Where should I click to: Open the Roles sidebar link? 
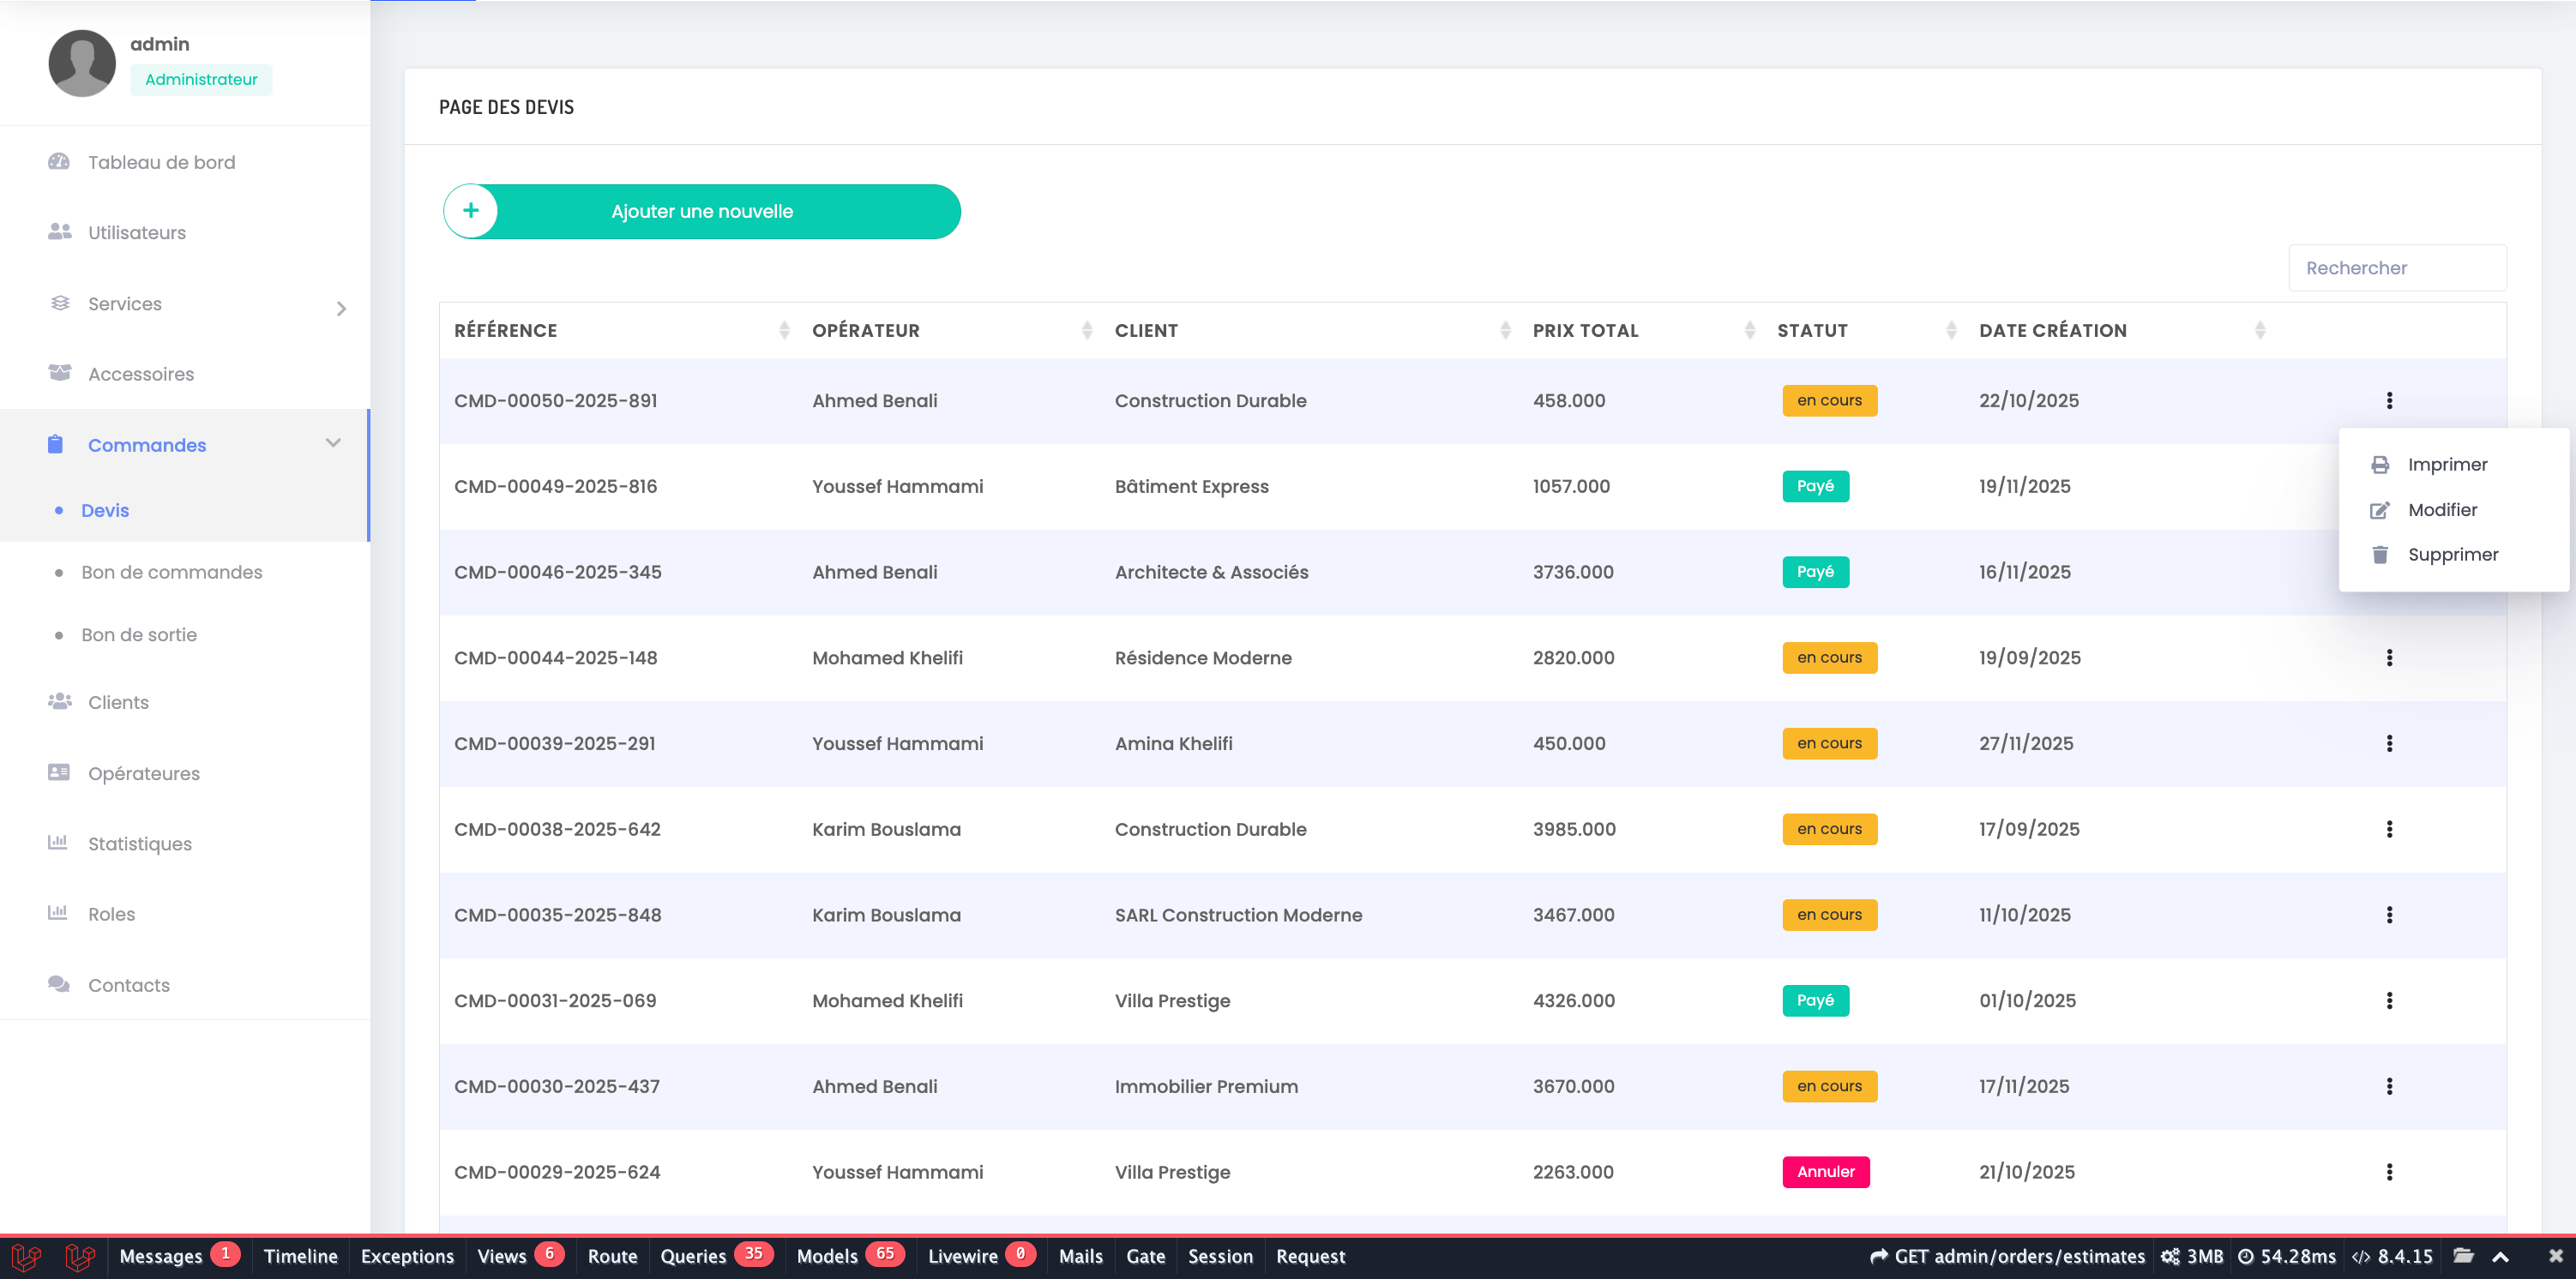coord(111,914)
